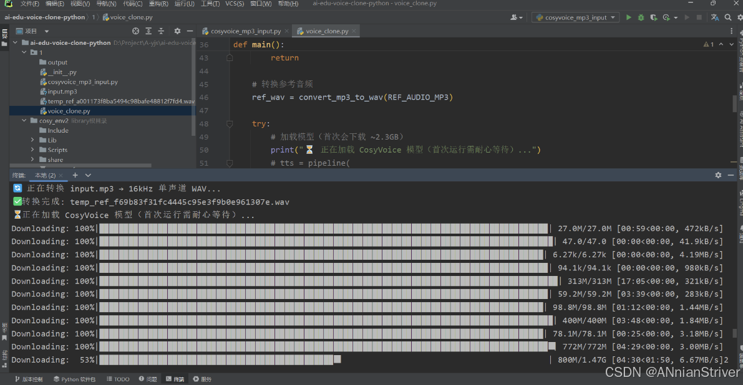Open the VCS(S) menu
The width and height of the screenshot is (743, 385).
click(x=235, y=4)
